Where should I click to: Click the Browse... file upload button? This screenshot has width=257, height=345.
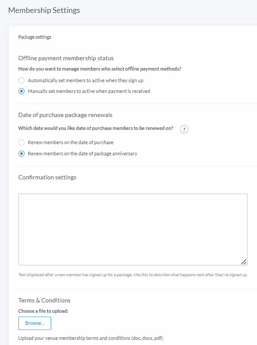pyautogui.click(x=35, y=323)
